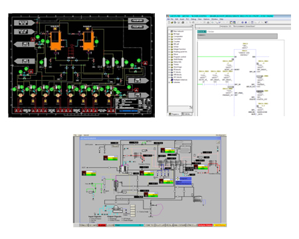Expand the Comparator folder
The height and width of the screenshot is (239, 299).
pos(169,37)
